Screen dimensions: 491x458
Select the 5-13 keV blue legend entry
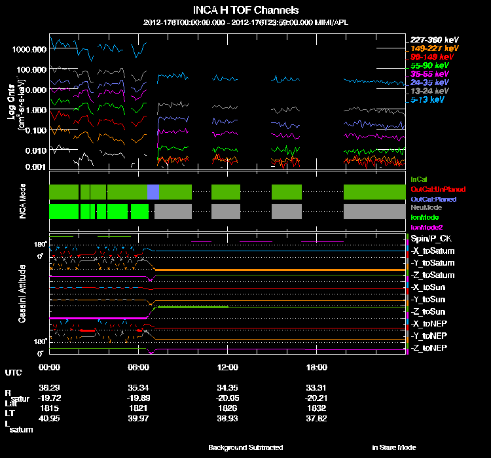click(x=427, y=99)
